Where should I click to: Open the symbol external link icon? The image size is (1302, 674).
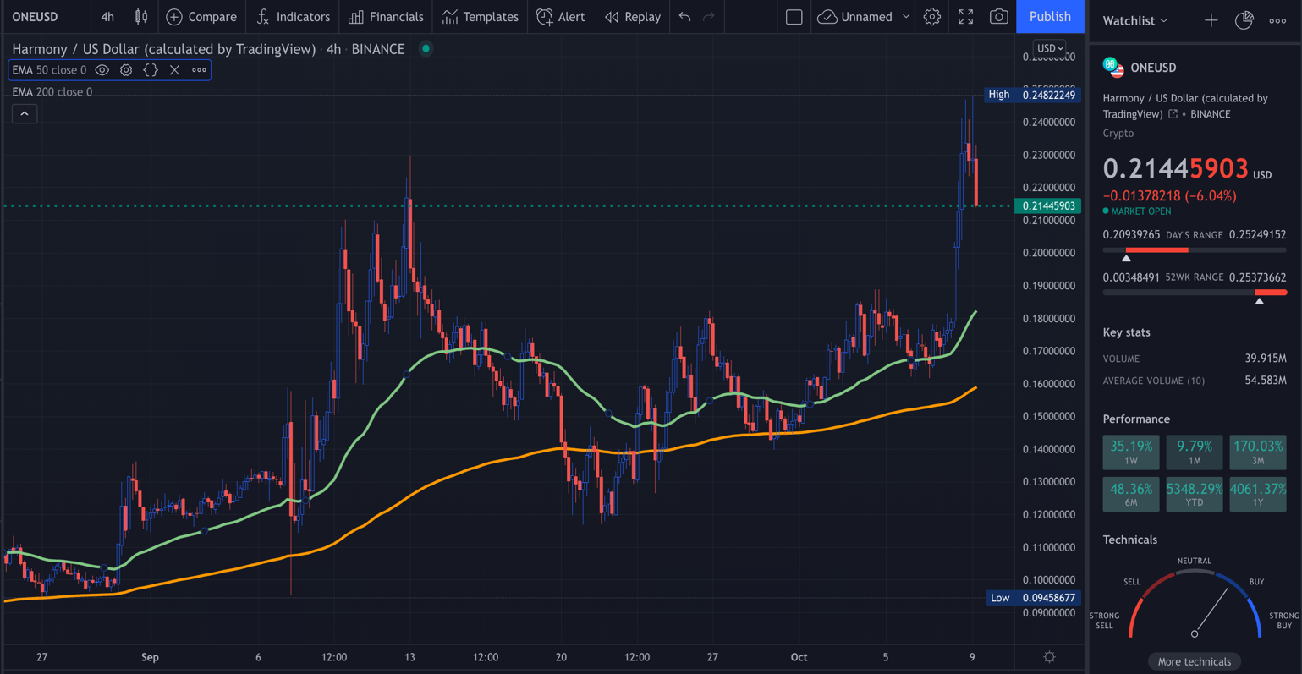click(x=1173, y=114)
